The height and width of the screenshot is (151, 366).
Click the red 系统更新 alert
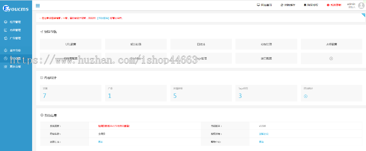(x=334, y=5)
